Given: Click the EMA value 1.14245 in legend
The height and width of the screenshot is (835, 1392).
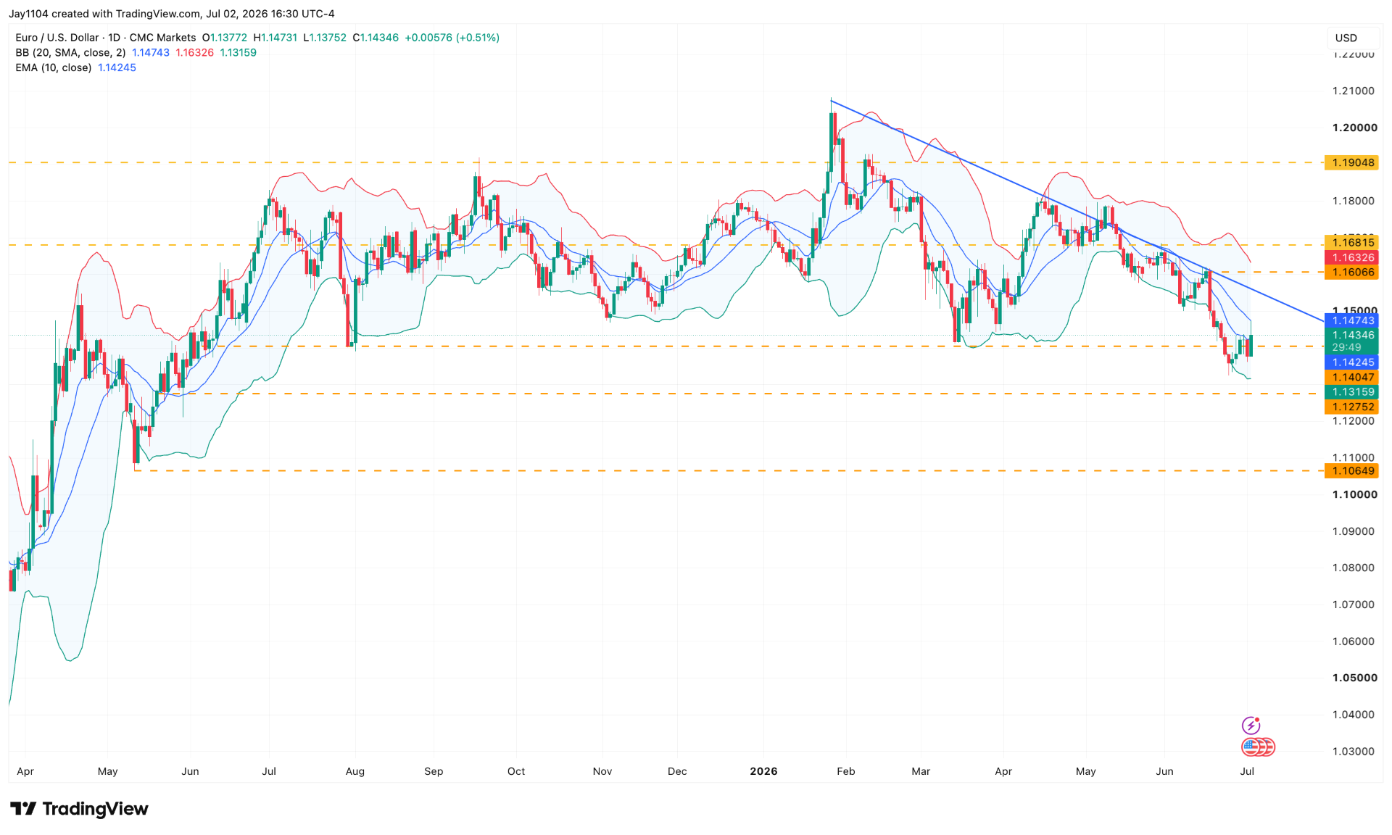Looking at the screenshot, I should click(x=117, y=67).
